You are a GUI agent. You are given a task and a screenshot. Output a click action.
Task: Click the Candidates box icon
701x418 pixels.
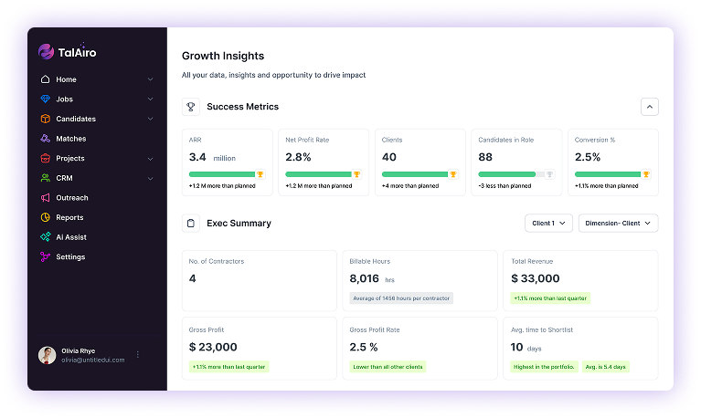point(46,120)
